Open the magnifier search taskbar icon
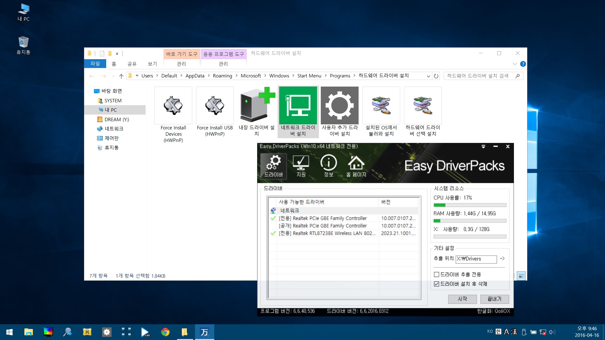The width and height of the screenshot is (605, 340). tap(67, 332)
